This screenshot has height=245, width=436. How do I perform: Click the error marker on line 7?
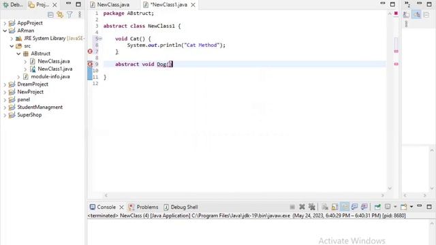(x=90, y=52)
